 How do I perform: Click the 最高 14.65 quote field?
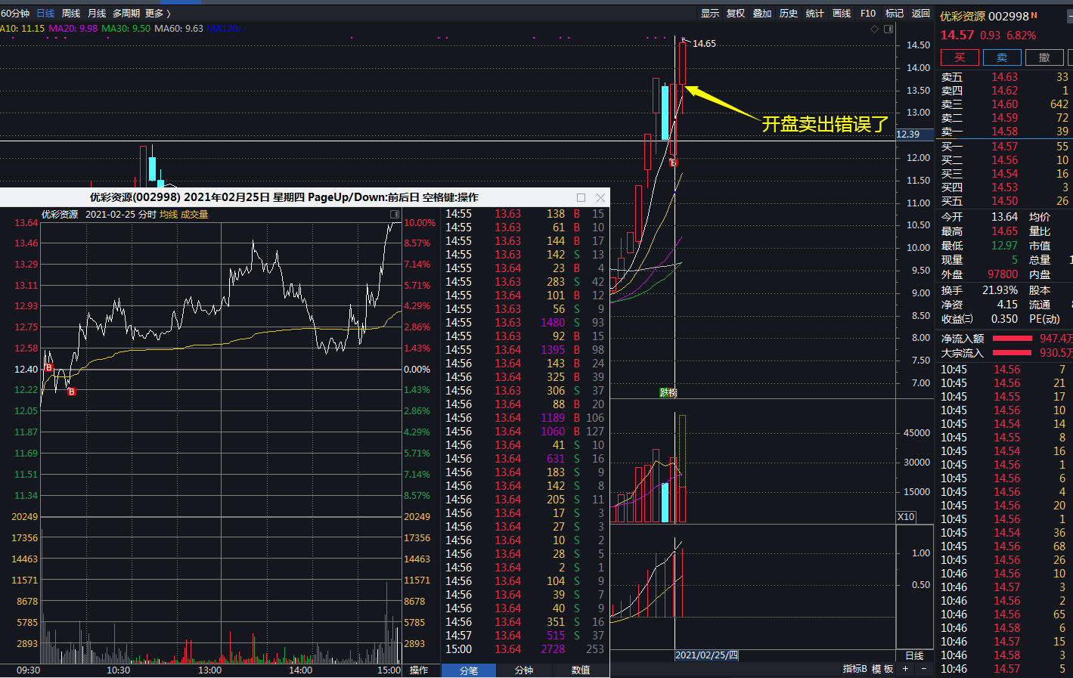980,231
